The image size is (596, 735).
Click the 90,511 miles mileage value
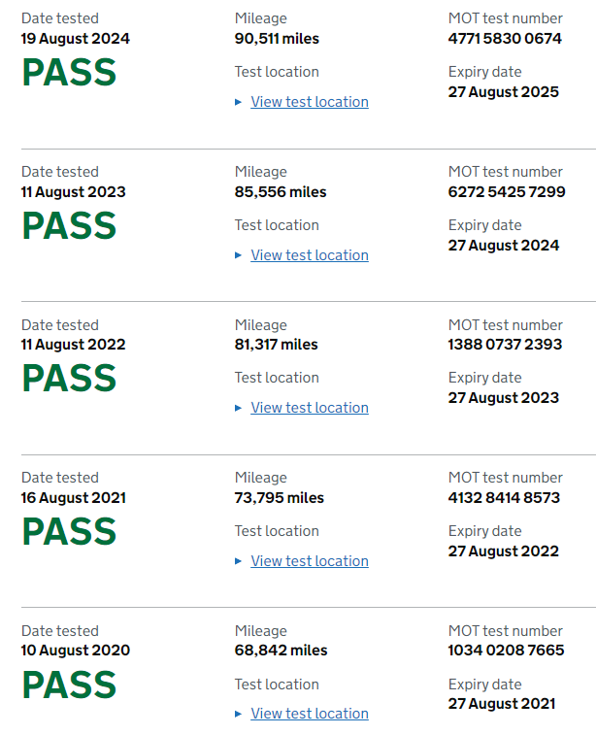[x=277, y=39]
